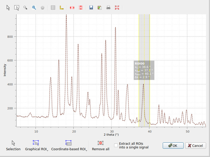Image resolution: width=210 pixels, height=157 pixels.
Task: Toggle the plot grid icon
Action: click(x=53, y=8)
